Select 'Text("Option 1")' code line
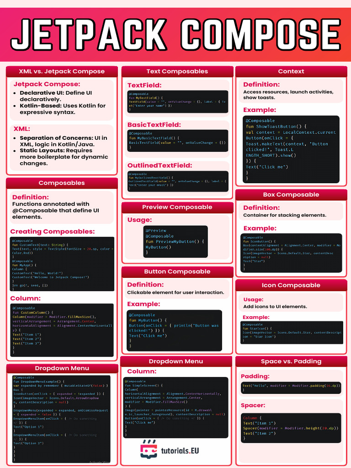Image resolution: width=351 pixels, height=468 pixels. (28, 427)
